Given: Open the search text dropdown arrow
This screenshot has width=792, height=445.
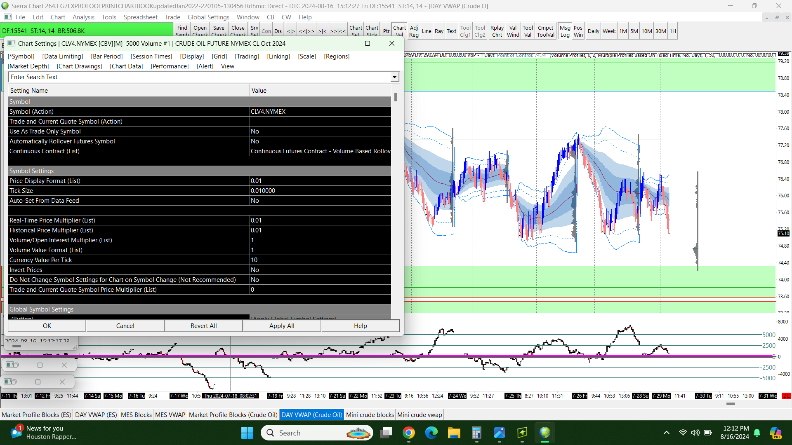Looking at the screenshot, I should click(x=394, y=77).
